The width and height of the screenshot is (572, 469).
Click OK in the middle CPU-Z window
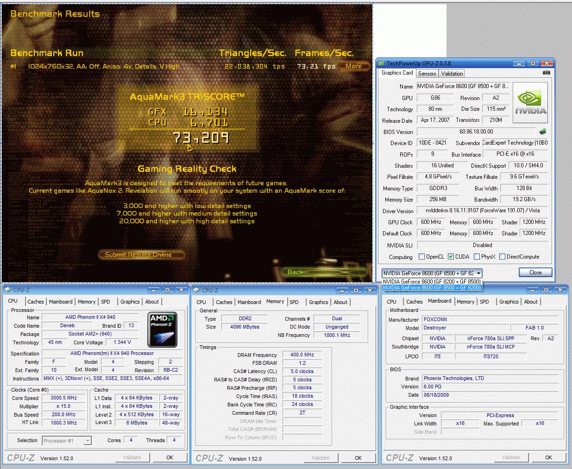point(358,458)
